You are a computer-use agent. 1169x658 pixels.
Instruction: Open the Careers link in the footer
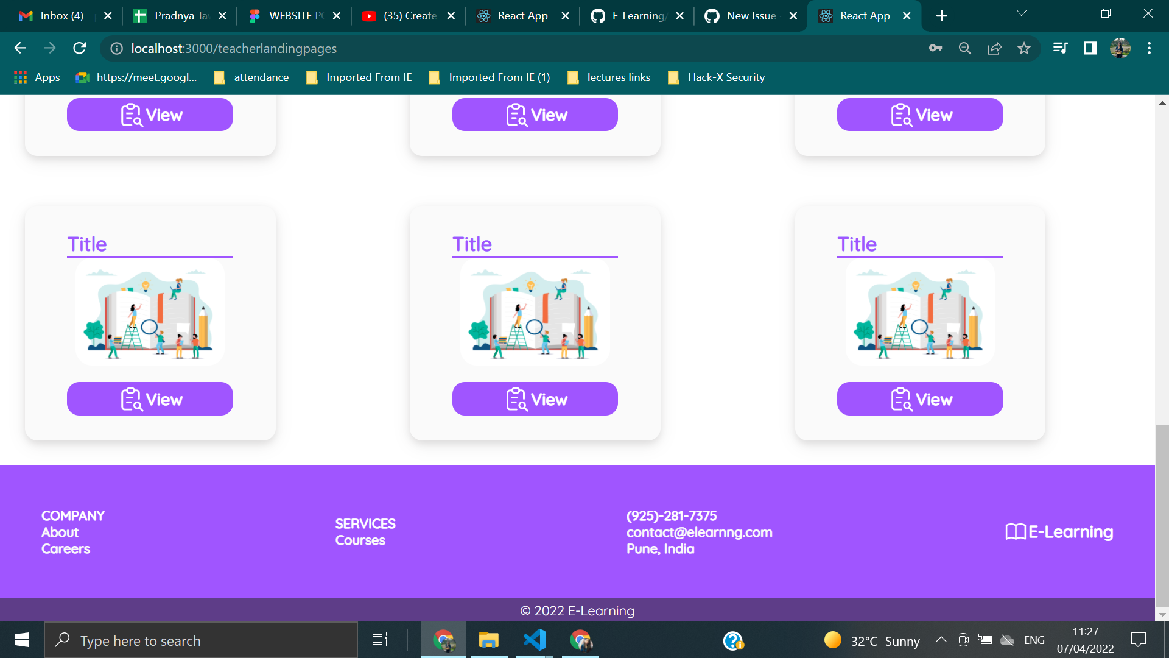(x=65, y=548)
